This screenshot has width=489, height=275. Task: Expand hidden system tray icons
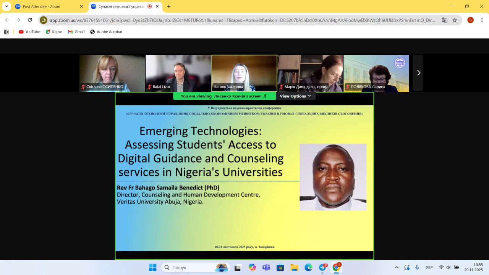click(397, 267)
